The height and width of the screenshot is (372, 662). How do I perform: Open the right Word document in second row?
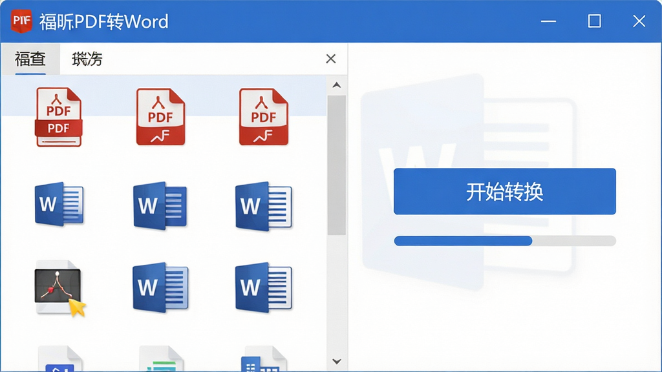click(264, 206)
